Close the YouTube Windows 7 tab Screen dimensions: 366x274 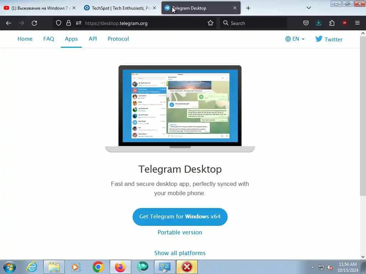point(74,8)
